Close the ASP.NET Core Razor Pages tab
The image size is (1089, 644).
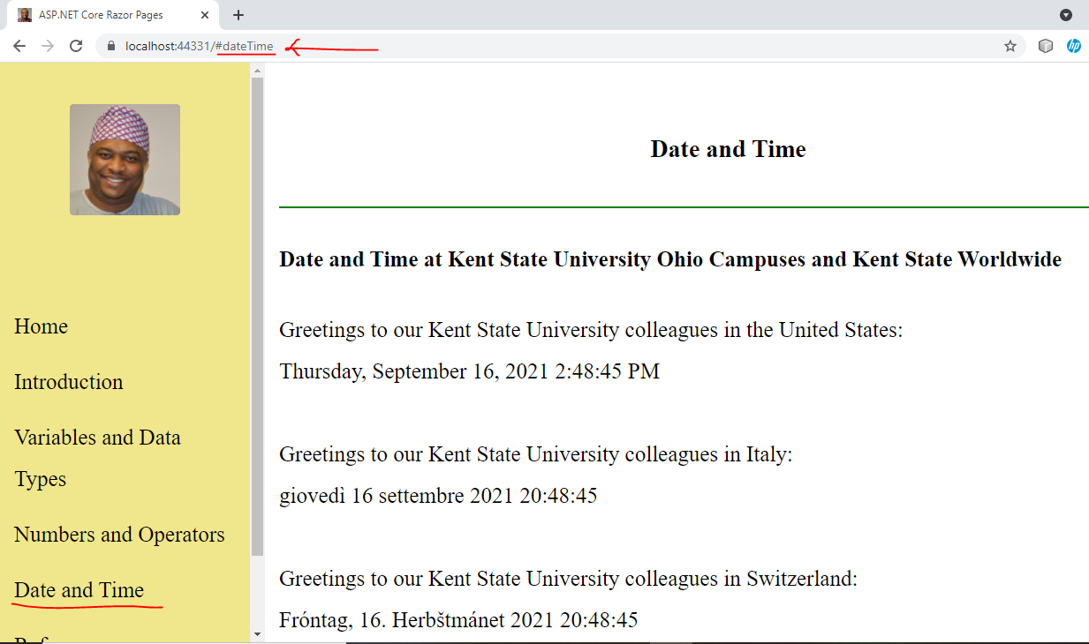204,15
